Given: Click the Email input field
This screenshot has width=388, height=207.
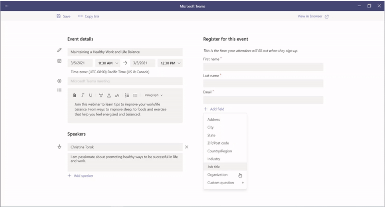Looking at the screenshot, I should coord(263,100).
